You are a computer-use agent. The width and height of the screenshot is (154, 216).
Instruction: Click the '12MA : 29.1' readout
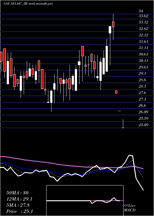coord(19,199)
